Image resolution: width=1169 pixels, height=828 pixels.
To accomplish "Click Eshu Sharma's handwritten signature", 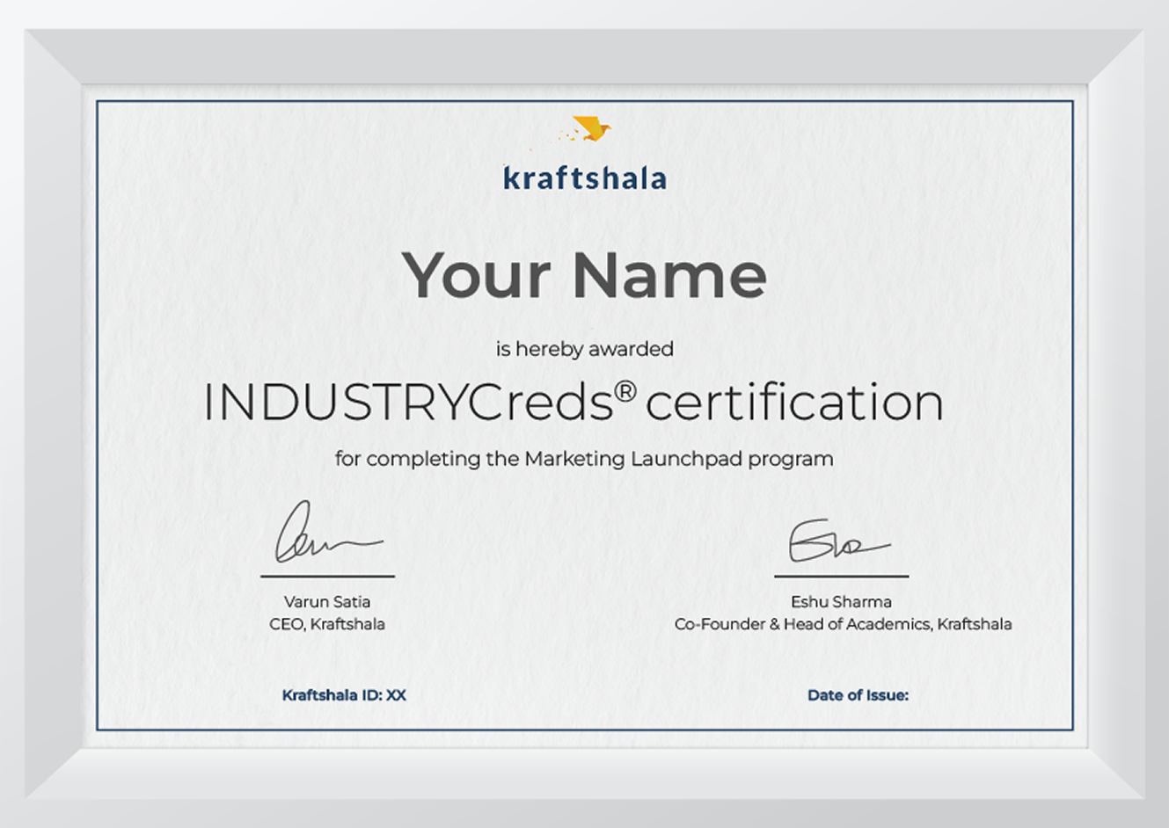I will click(x=839, y=541).
